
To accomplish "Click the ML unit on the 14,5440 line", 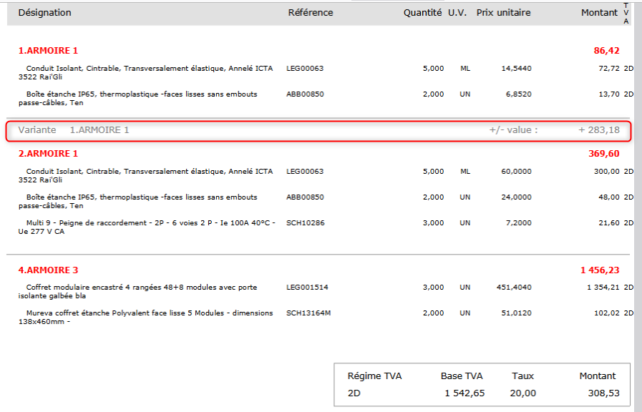I will tap(465, 69).
